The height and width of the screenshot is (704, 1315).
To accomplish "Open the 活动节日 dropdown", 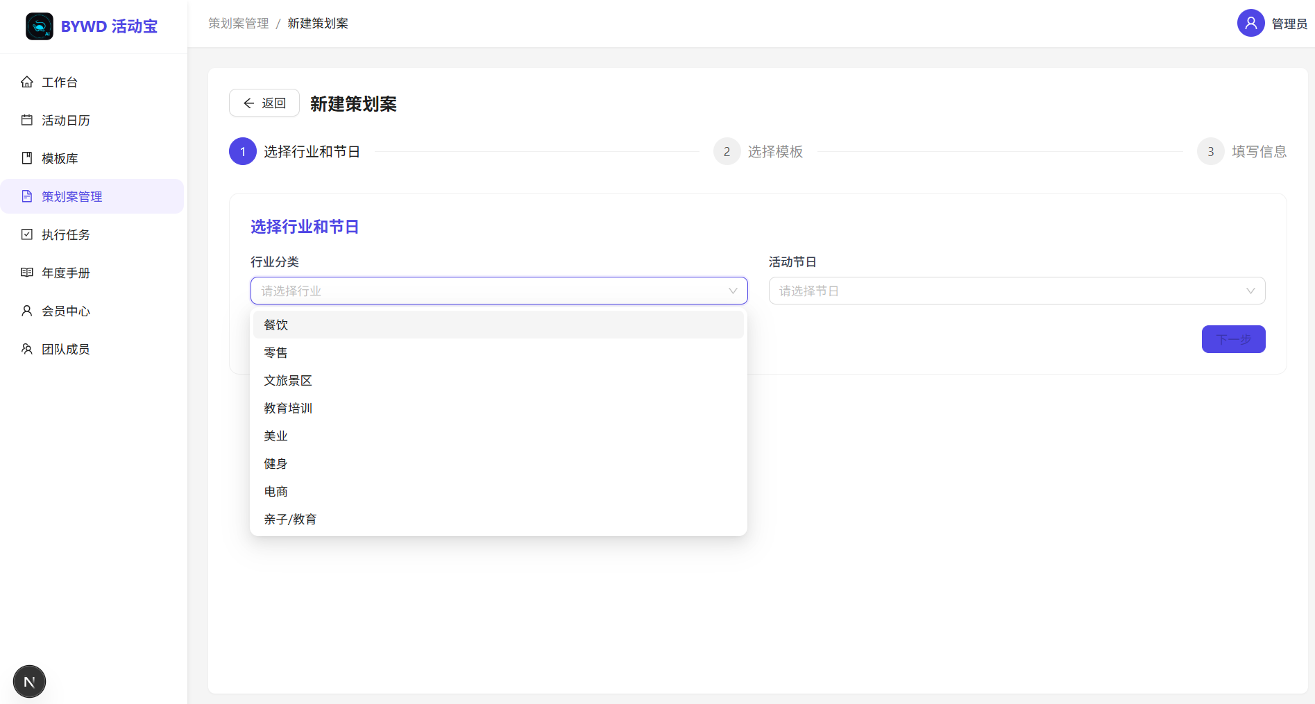I will (1017, 291).
